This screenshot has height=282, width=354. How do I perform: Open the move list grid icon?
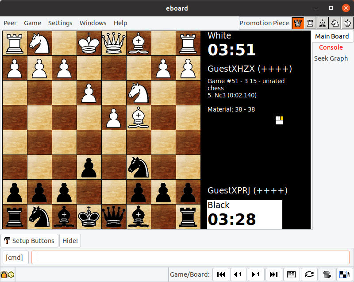click(x=291, y=274)
